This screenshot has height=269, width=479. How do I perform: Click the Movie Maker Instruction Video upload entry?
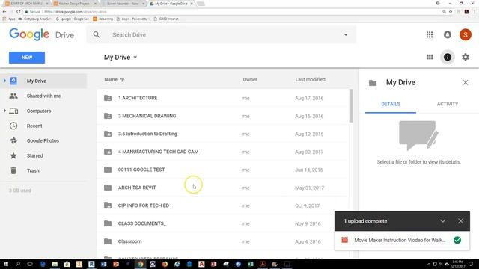(402, 241)
